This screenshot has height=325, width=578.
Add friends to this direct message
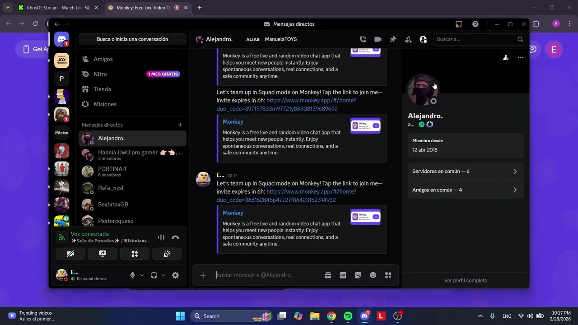tap(408, 39)
